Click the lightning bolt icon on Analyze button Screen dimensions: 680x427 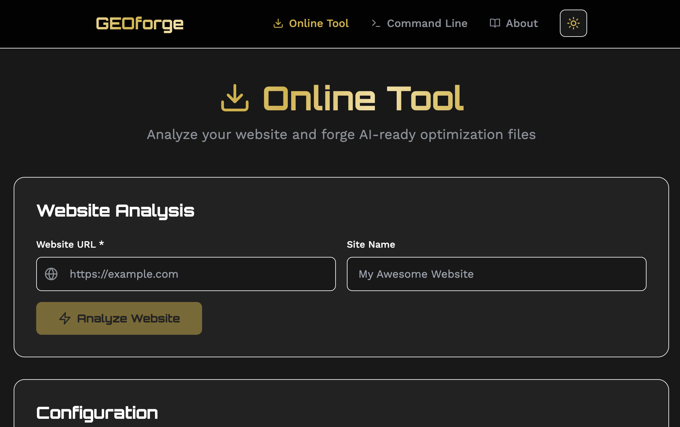[x=65, y=318]
